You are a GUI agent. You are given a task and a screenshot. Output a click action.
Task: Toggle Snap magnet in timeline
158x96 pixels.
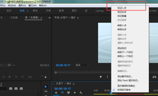point(62,93)
